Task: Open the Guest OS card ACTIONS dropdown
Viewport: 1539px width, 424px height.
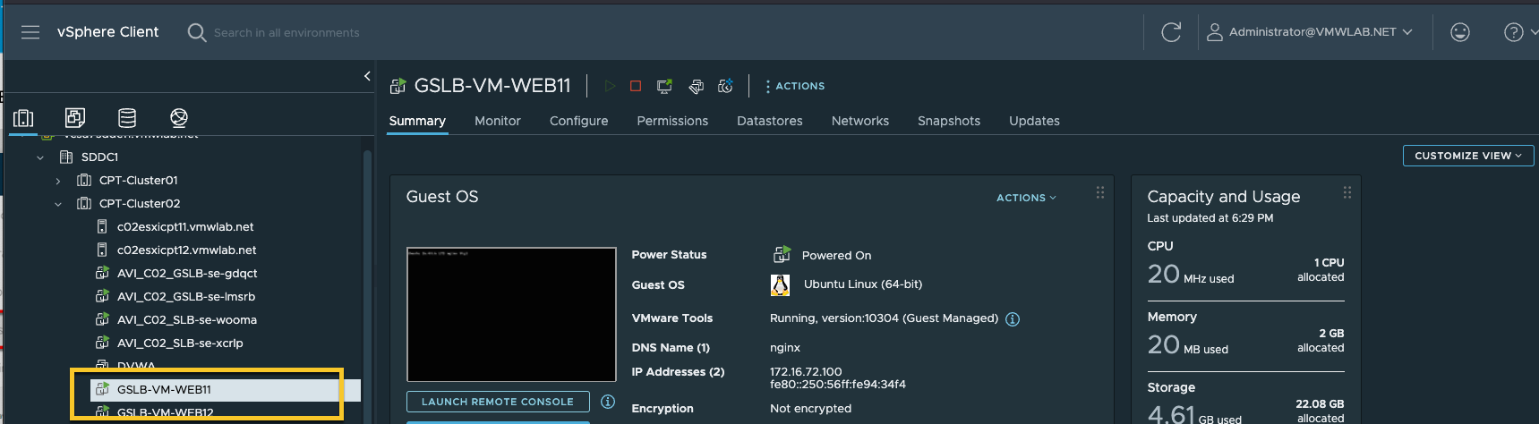Action: (1026, 198)
